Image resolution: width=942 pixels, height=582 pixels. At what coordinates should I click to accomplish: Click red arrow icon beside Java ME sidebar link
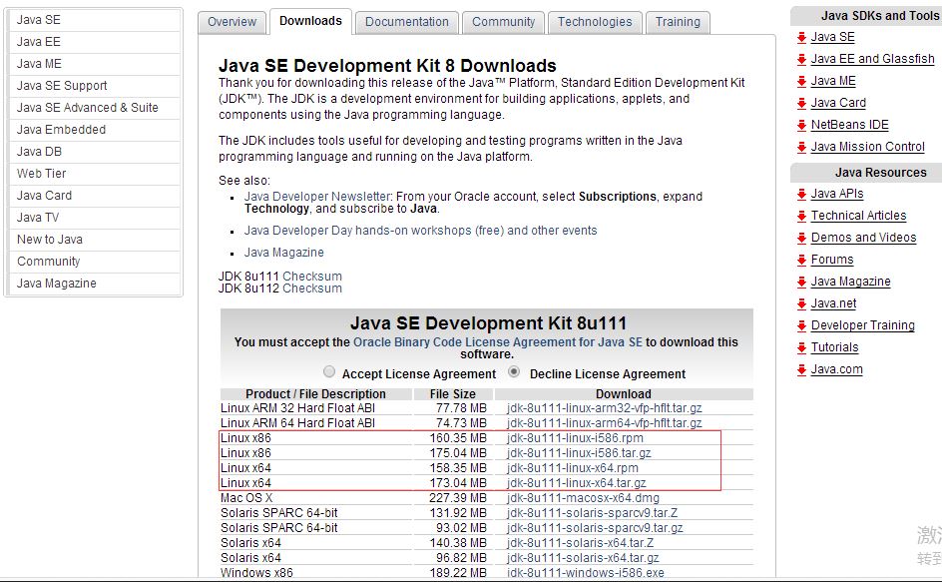[x=801, y=82]
